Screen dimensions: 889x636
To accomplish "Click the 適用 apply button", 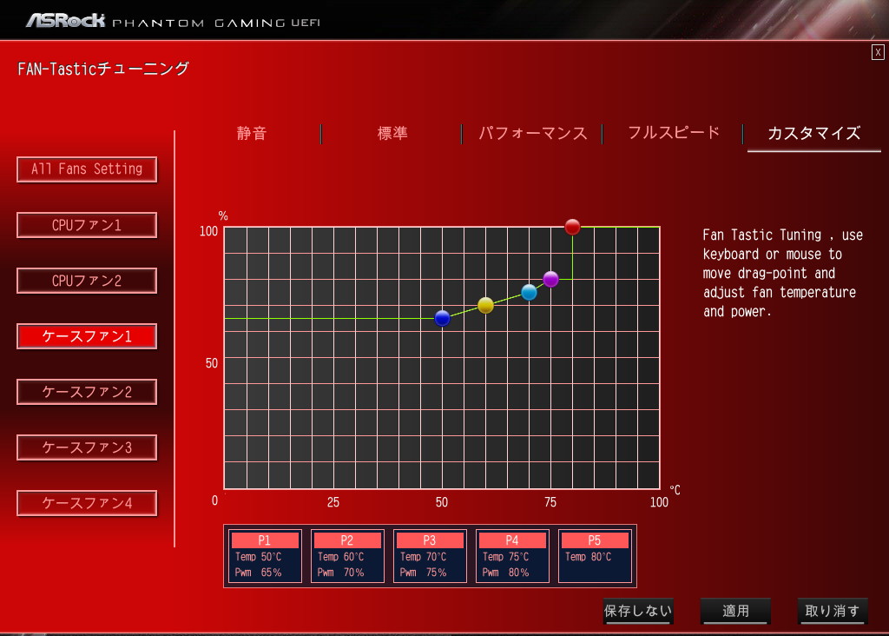I will point(735,611).
